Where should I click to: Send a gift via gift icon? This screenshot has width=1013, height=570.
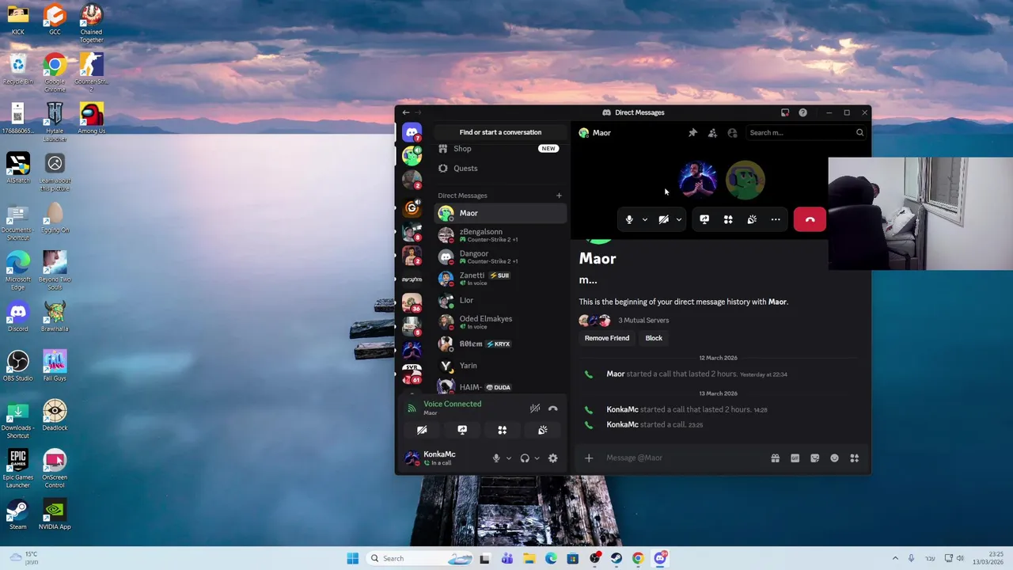775,458
